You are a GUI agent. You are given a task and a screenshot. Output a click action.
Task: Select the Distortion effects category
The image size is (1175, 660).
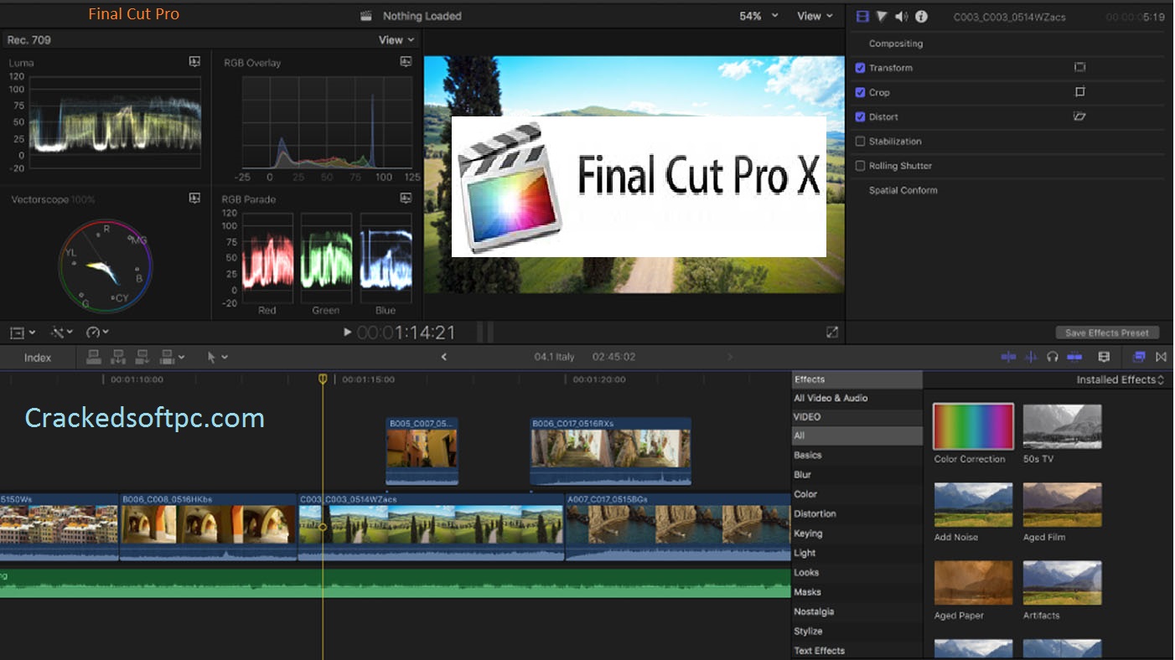click(857, 513)
